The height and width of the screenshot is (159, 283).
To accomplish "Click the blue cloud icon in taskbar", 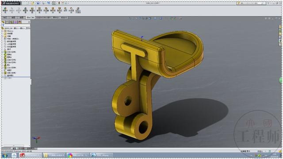I will coord(14,155).
